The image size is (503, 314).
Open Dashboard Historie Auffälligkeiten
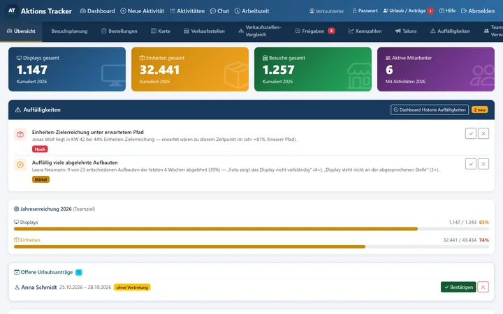click(x=430, y=110)
